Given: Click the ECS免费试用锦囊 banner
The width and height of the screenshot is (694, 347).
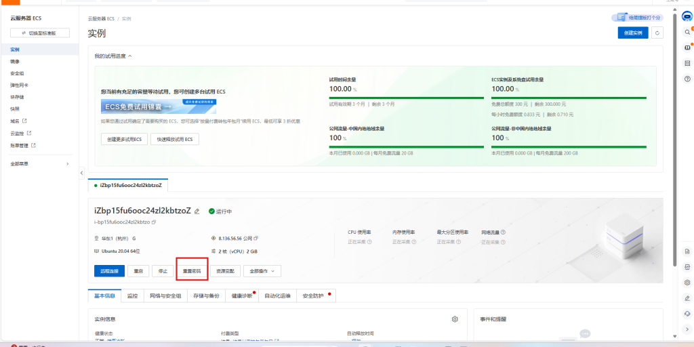Looking at the screenshot, I should pyautogui.click(x=159, y=106).
